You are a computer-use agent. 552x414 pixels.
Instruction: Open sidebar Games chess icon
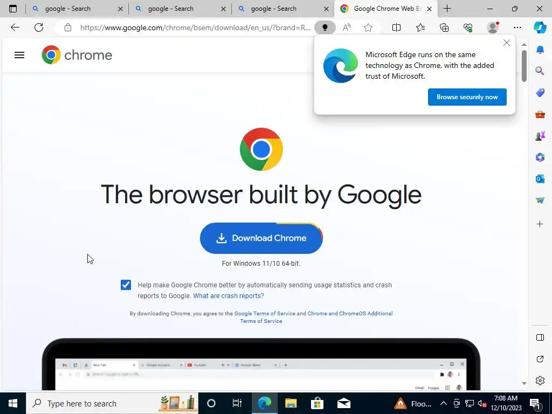540,135
